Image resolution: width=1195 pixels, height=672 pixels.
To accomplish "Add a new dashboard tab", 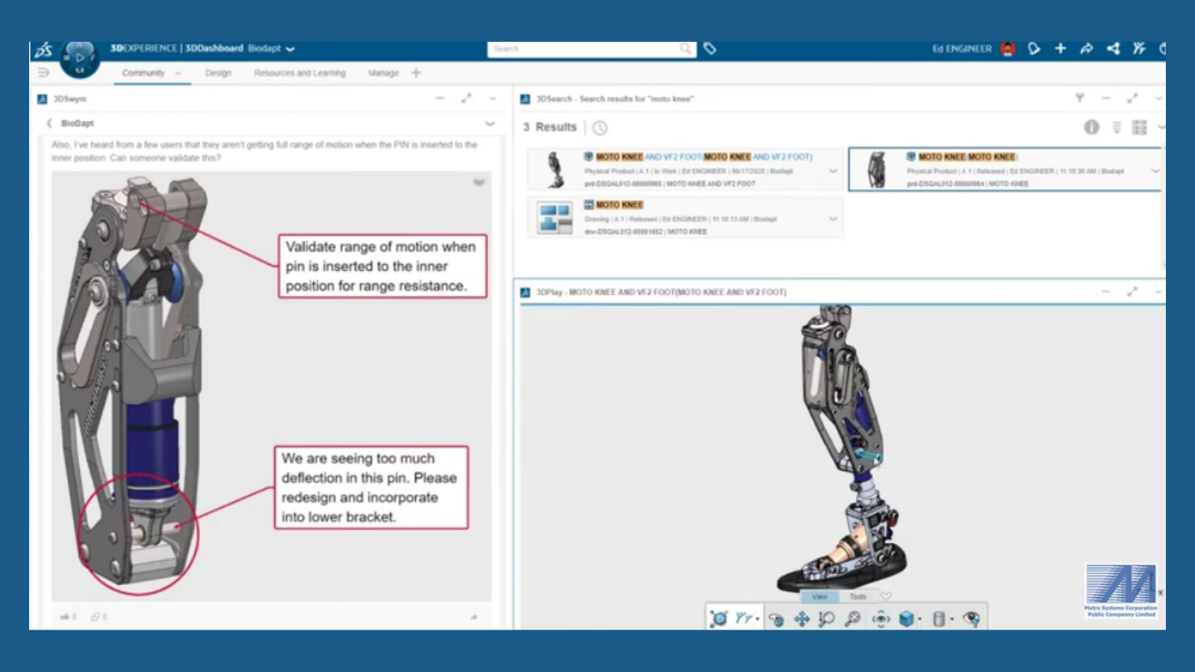I will (x=416, y=72).
